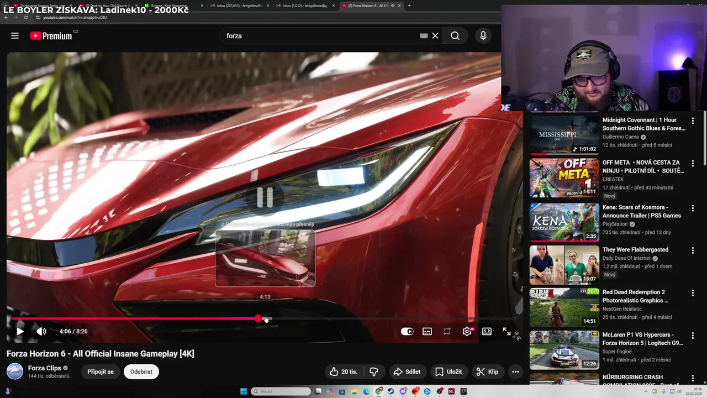This screenshot has width=707, height=398.
Task: Click the page scrollbar on right edge
Action: coord(704,138)
